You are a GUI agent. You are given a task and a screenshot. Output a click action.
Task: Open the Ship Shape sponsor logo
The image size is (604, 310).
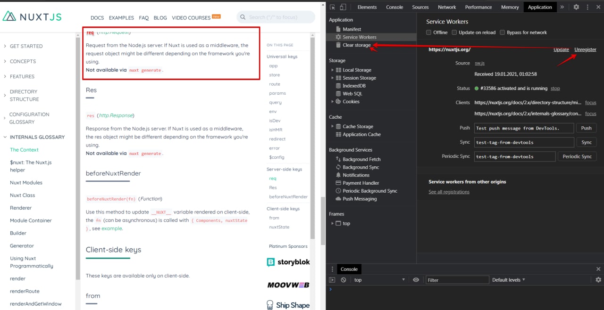pyautogui.click(x=288, y=305)
